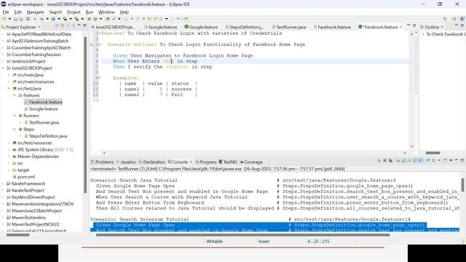Minimize the Console panel
Image resolution: width=466 pixels, height=262 pixels.
point(457,160)
